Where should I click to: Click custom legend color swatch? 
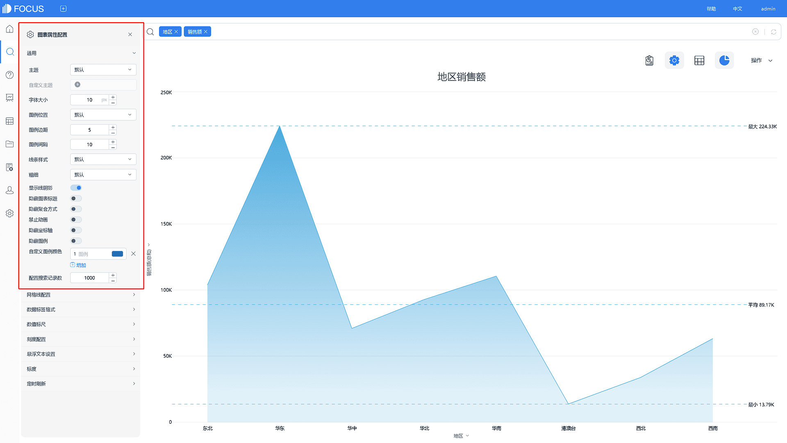[x=118, y=253]
